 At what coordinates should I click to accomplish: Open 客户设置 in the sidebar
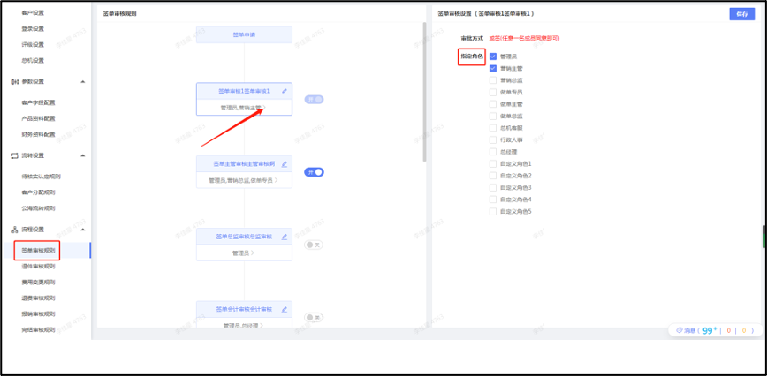pos(33,12)
